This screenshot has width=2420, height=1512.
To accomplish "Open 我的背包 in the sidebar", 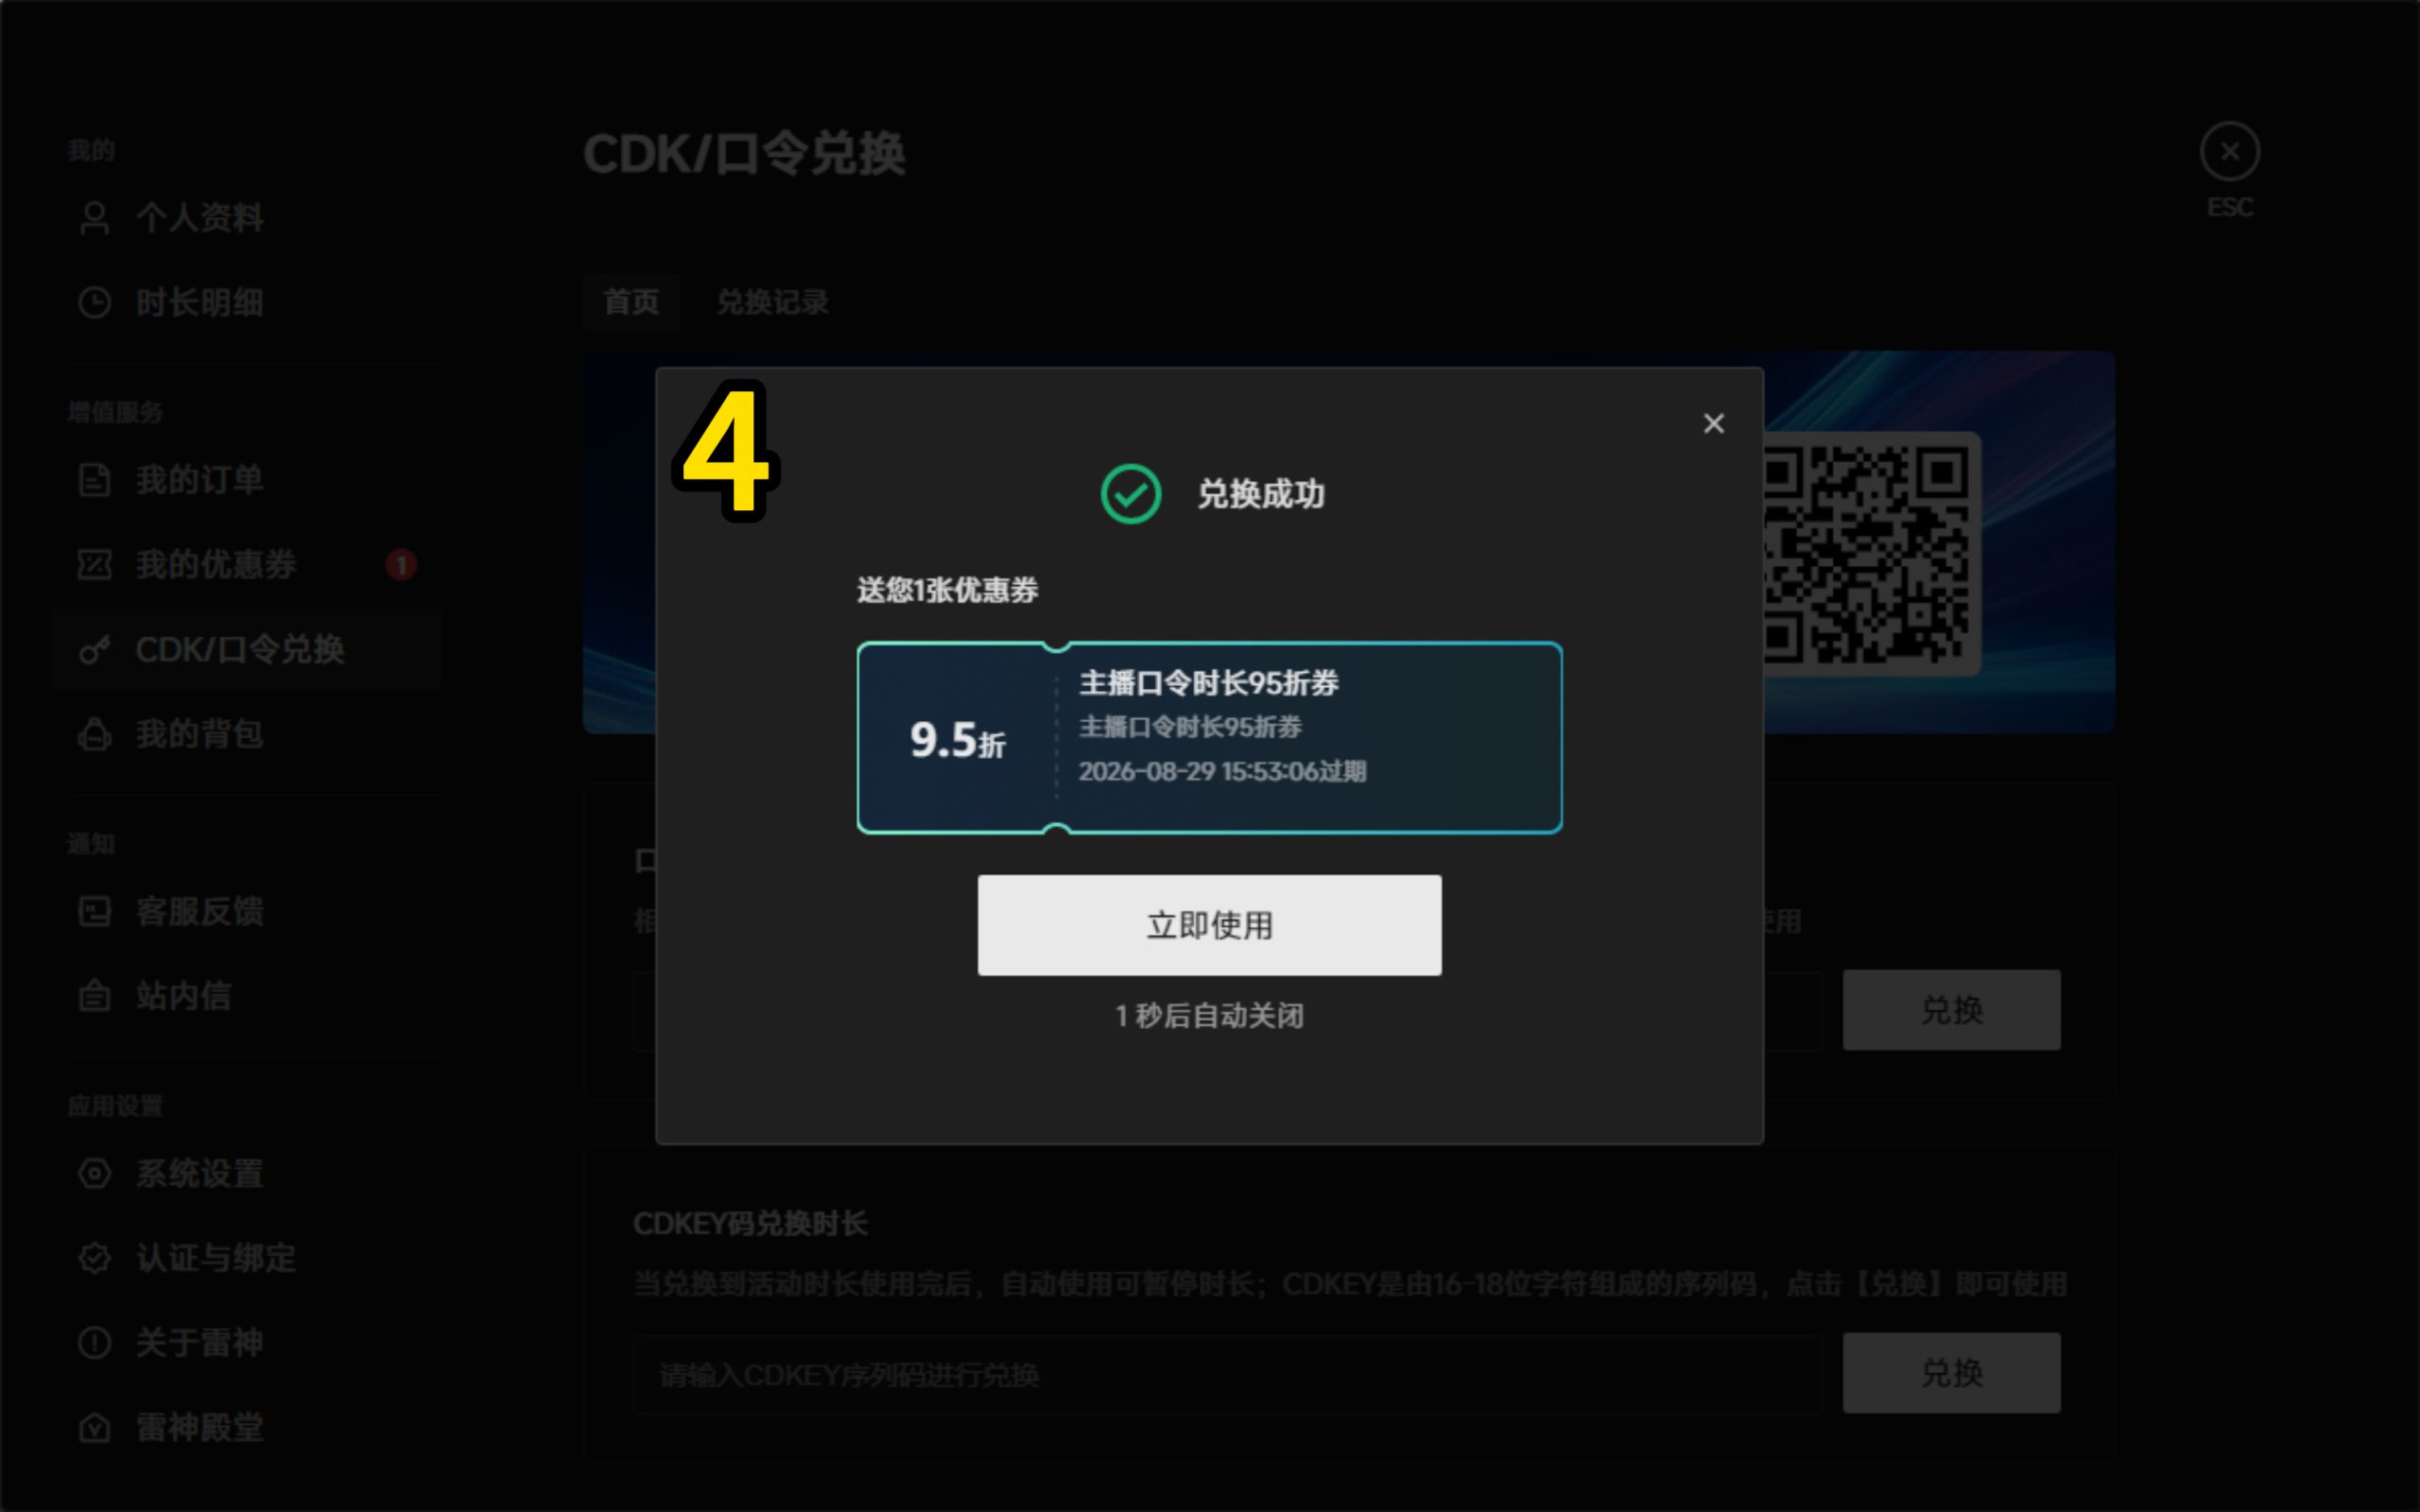I will coord(245,735).
